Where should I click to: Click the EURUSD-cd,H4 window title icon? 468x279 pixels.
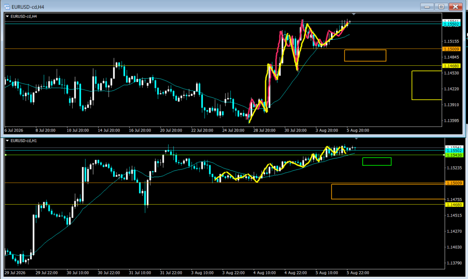pos(7,6)
